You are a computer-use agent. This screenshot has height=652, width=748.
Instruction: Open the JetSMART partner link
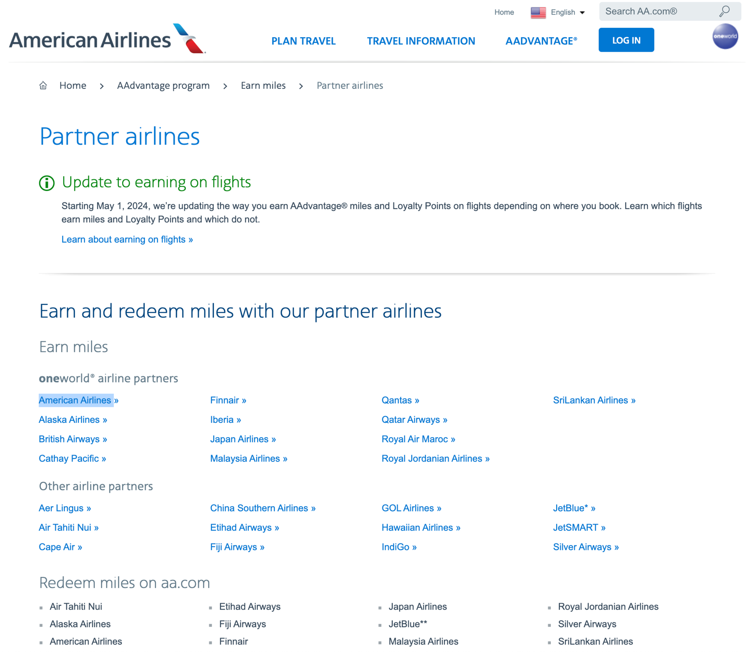[579, 527]
